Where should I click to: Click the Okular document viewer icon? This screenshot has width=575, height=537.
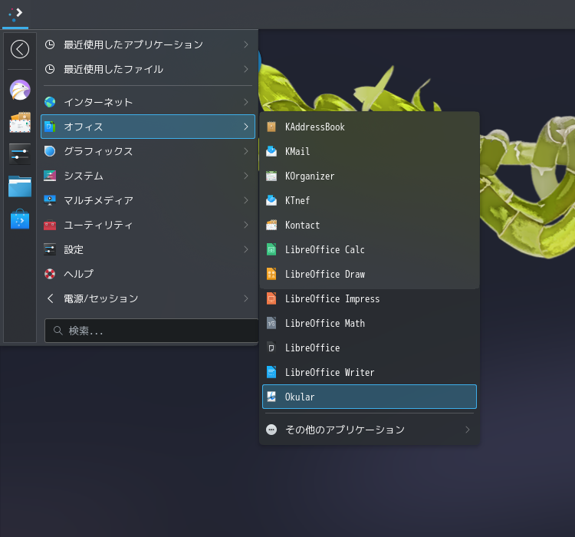[271, 397]
